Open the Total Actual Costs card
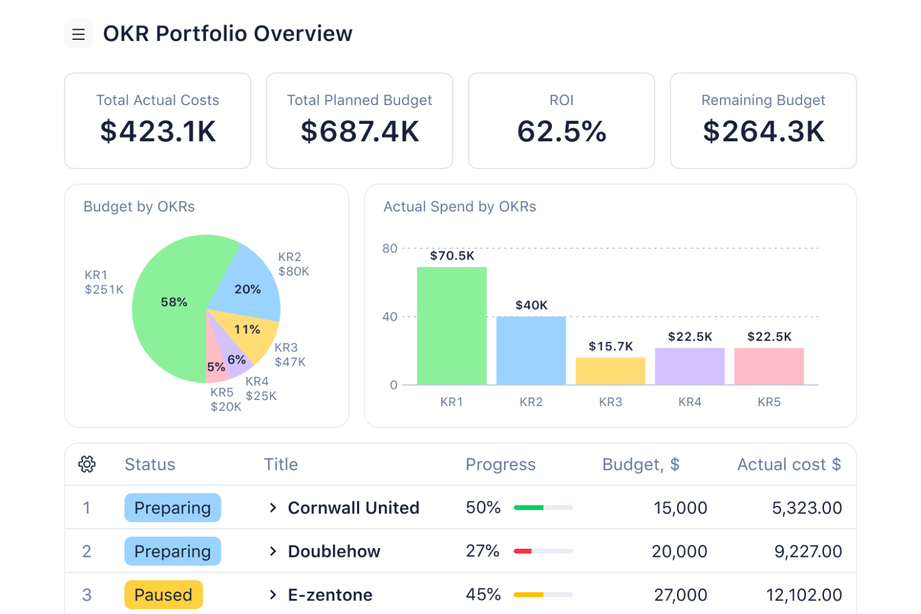The height and width of the screenshot is (614, 921). click(x=157, y=120)
